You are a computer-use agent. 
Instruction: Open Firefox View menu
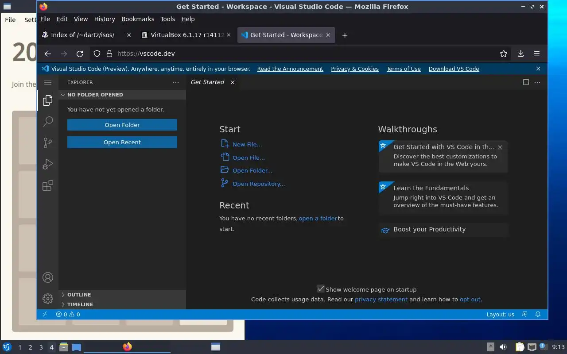click(x=81, y=19)
